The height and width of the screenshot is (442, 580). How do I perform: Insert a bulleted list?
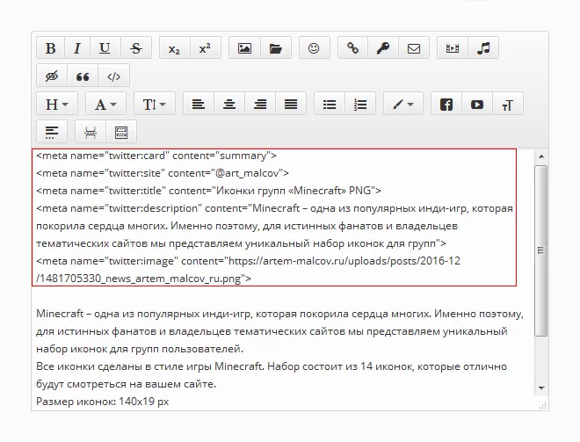[x=330, y=105]
